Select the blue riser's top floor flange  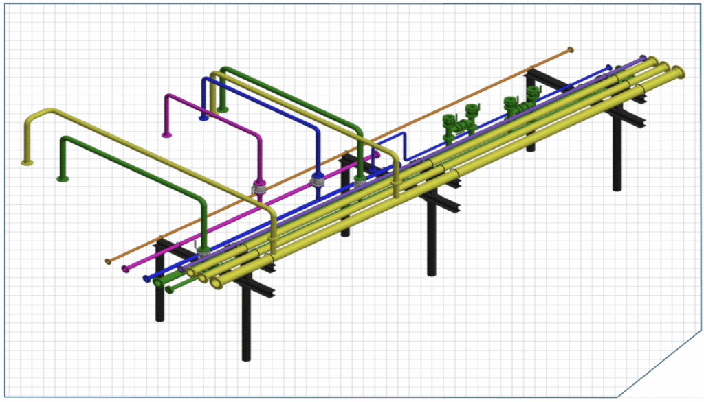(203, 118)
